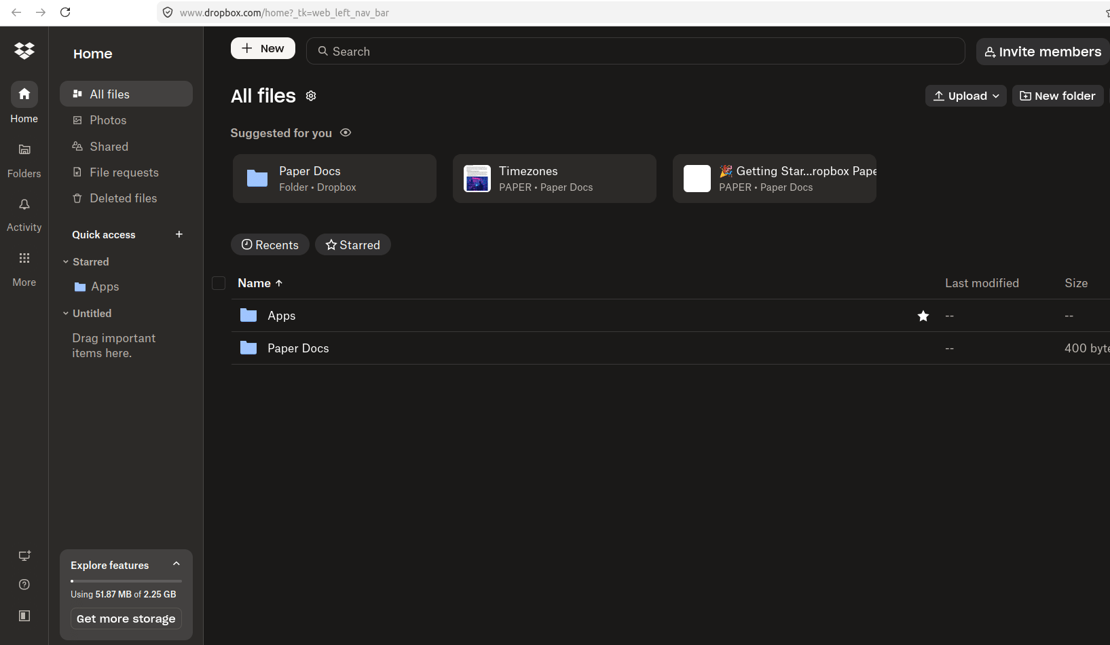Click the Dropbox logo icon

coord(24,51)
